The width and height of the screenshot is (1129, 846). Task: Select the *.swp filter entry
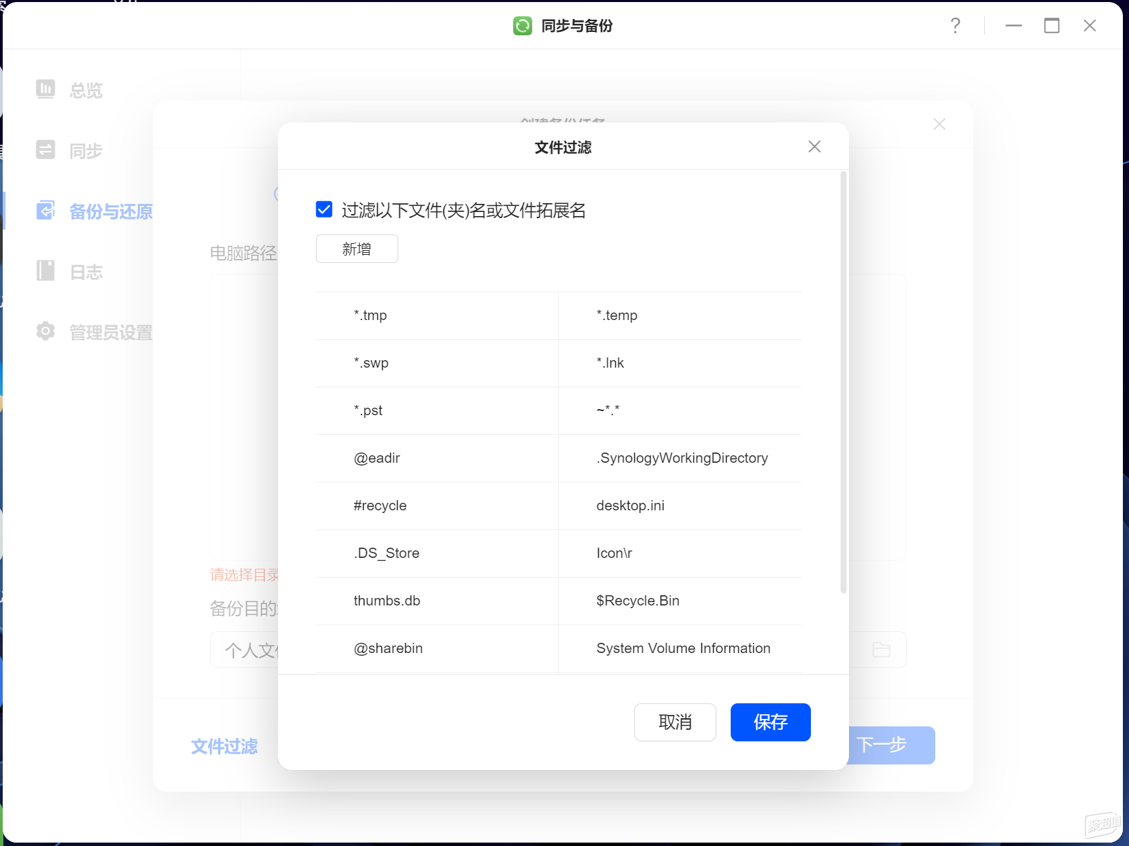click(x=437, y=363)
